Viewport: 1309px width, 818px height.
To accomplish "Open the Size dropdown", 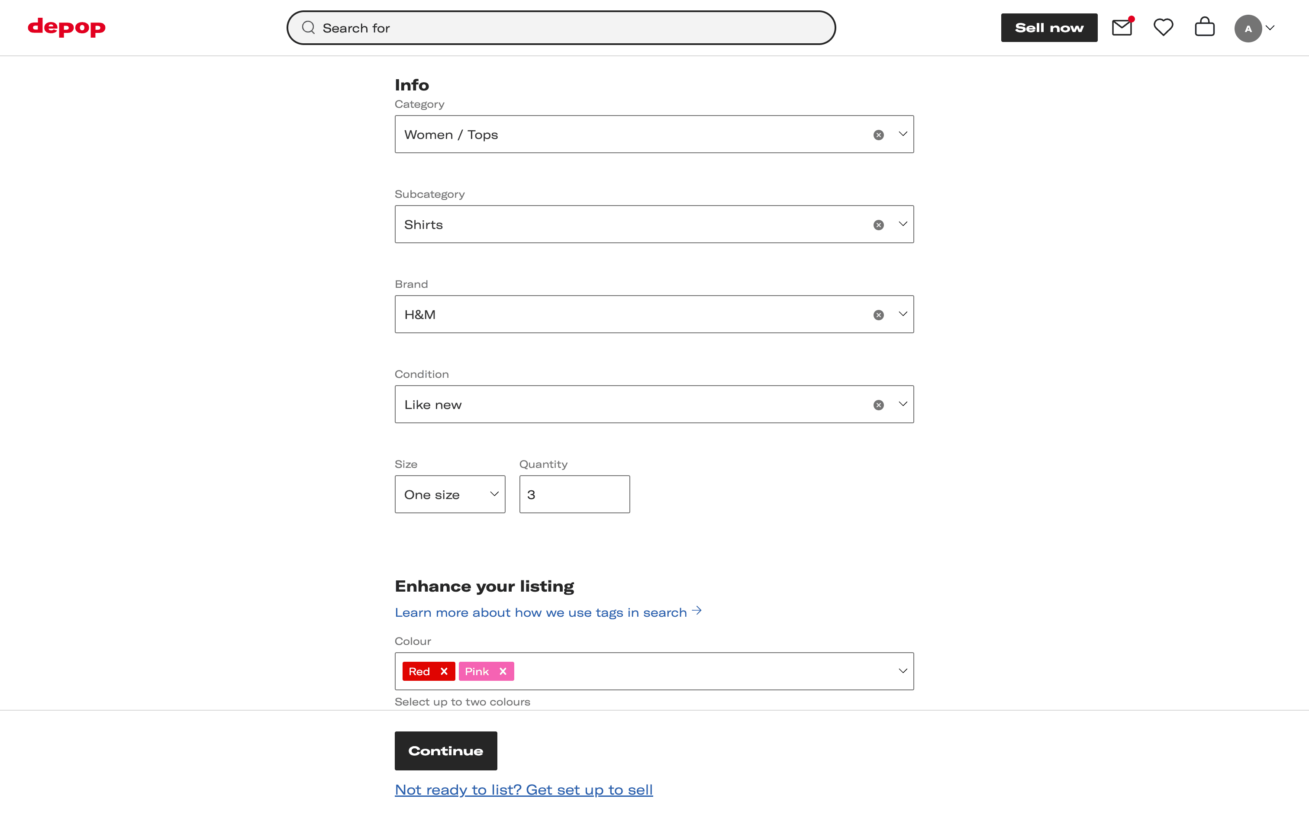I will pos(449,494).
